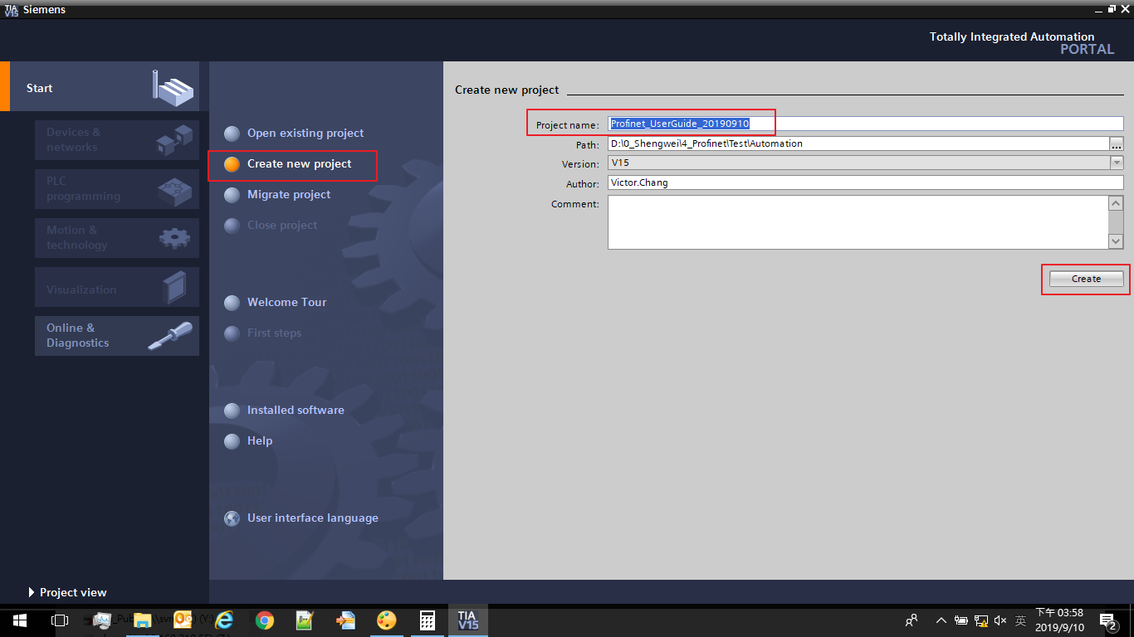Viewport: 1134px width, 637px height.
Task: Click the Comment box scroll up arrow
Action: [1116, 203]
